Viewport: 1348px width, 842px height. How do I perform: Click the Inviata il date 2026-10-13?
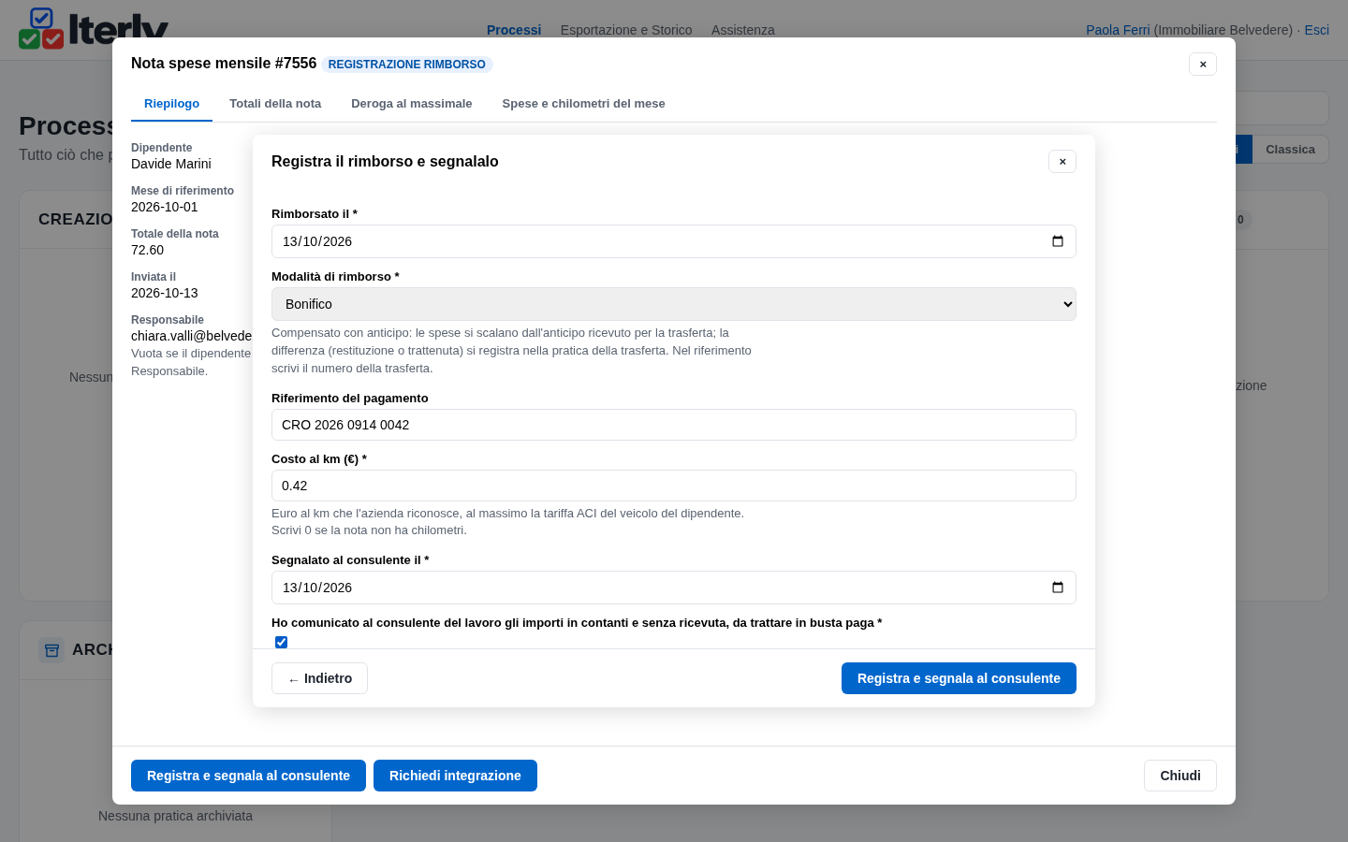(x=165, y=293)
